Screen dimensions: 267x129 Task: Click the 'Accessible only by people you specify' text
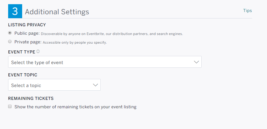click(x=75, y=43)
